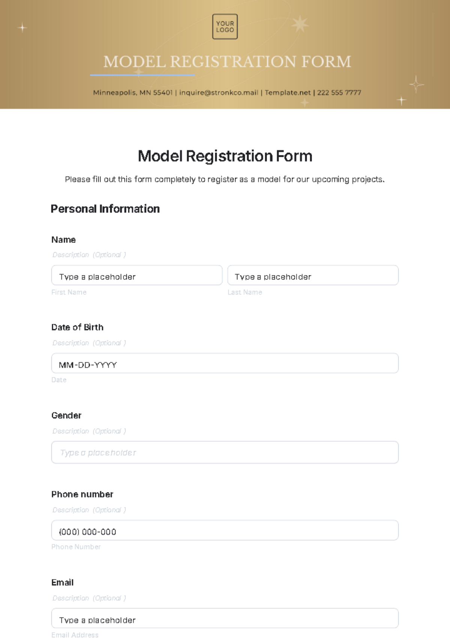Click the description text under Gender
Viewport: 450px width, 638px height.
tap(89, 431)
